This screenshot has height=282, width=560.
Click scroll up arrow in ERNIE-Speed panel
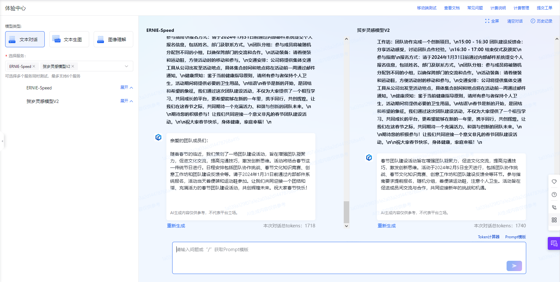click(346, 39)
